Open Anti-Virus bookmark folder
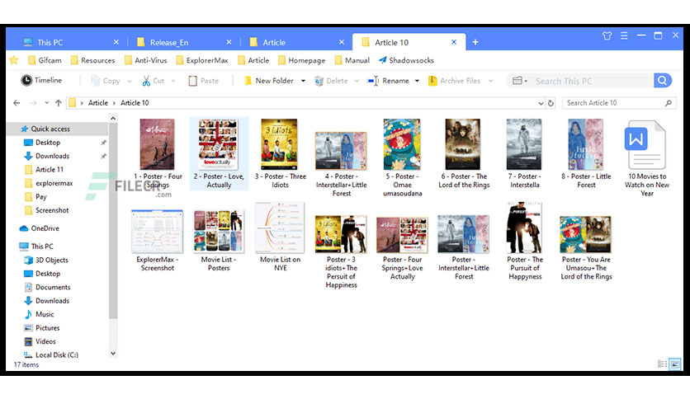 pyautogui.click(x=145, y=60)
